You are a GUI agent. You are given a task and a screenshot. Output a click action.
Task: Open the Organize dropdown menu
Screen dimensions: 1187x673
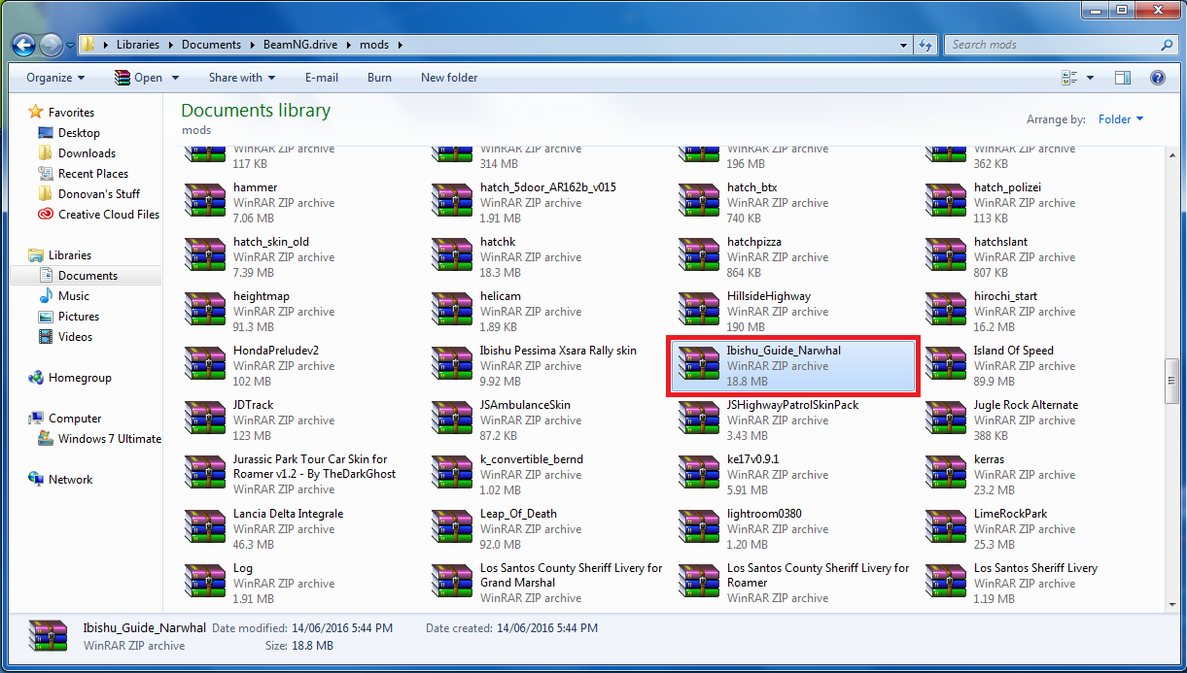[55, 78]
